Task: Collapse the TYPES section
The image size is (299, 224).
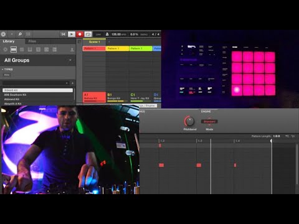Action: pyautogui.click(x=7, y=69)
